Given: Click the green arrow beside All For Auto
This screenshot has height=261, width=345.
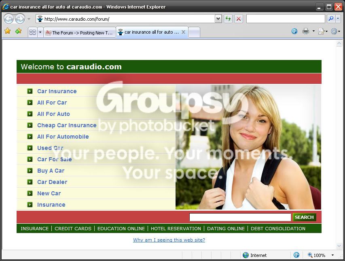Looking at the screenshot, I should coord(30,114).
